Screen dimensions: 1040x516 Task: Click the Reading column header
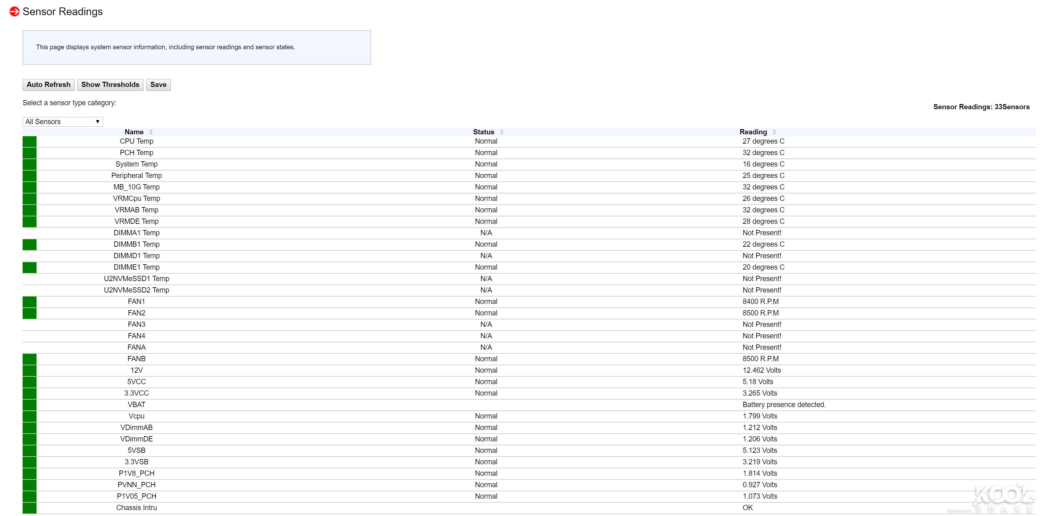[x=753, y=132]
